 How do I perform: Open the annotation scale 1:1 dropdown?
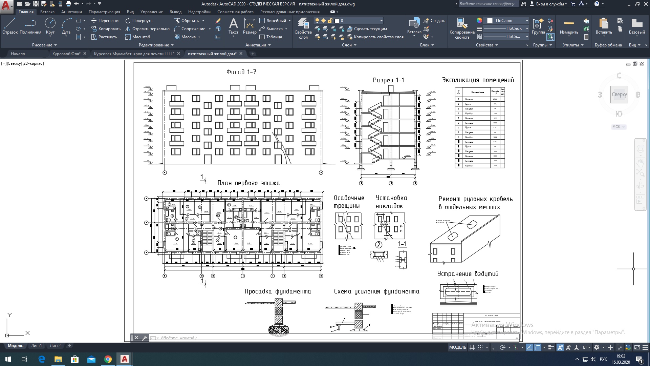[x=586, y=347]
